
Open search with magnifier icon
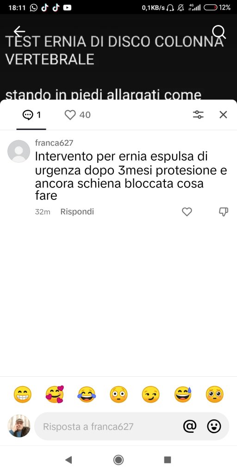coord(218,31)
